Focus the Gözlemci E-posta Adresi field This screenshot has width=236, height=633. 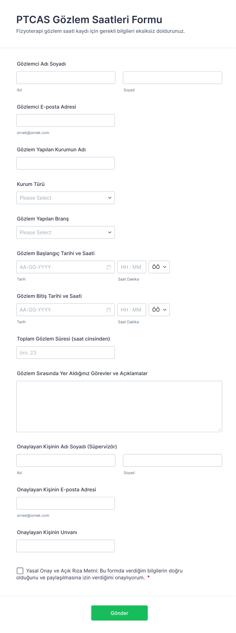(x=65, y=120)
